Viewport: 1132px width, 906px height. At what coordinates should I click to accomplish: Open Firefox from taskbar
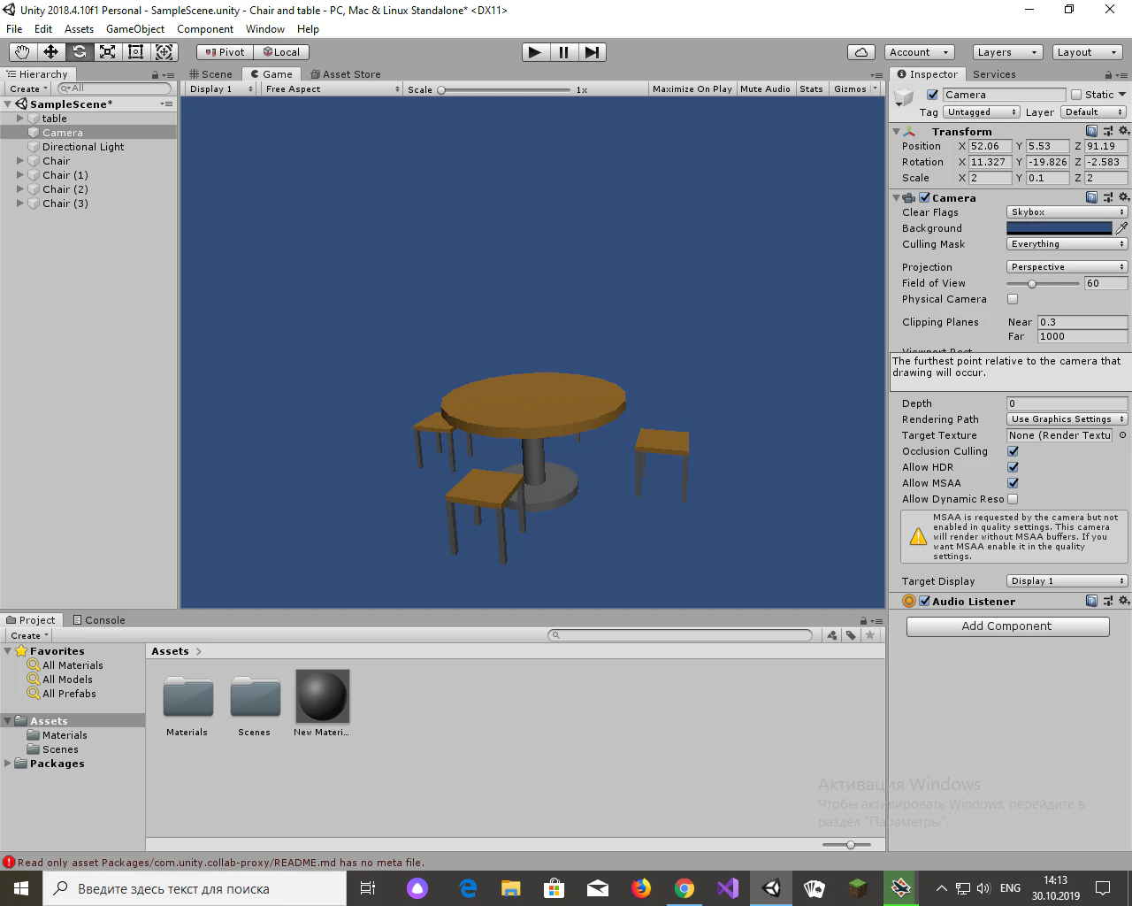(641, 888)
